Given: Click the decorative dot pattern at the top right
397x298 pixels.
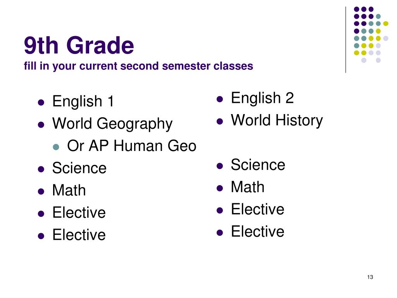Looking at the screenshot, I should (x=371, y=35).
